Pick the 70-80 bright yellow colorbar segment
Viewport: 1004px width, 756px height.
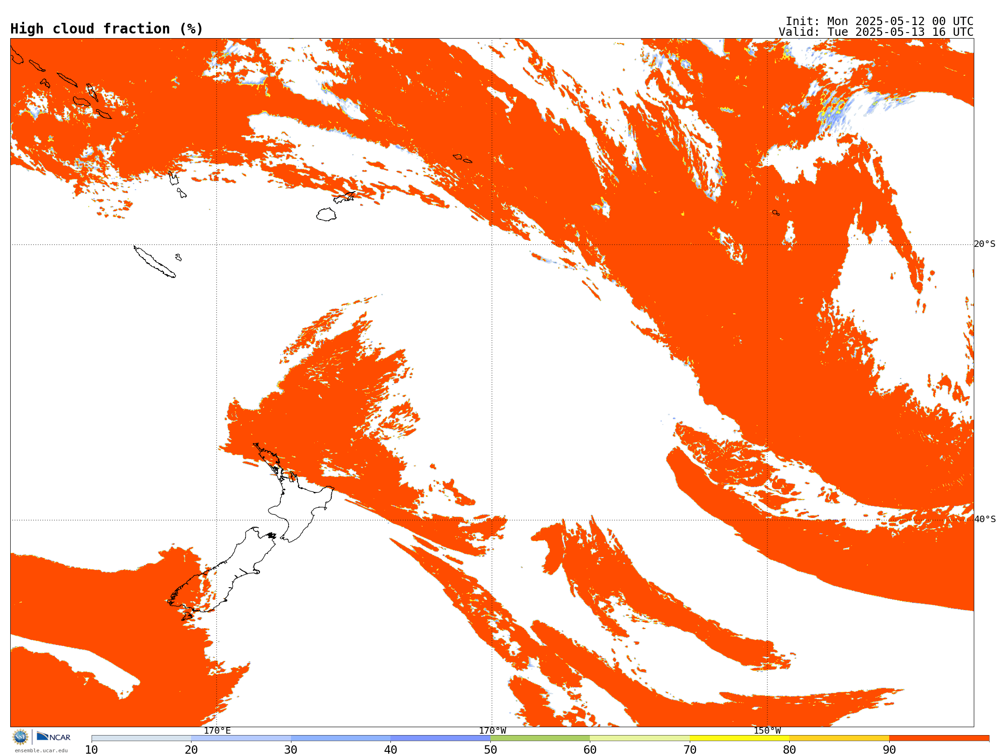tap(740, 738)
